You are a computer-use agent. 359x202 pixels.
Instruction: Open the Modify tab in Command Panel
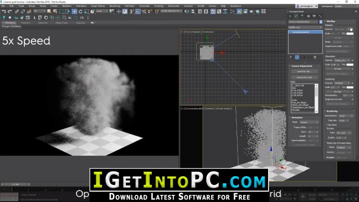(x=296, y=16)
